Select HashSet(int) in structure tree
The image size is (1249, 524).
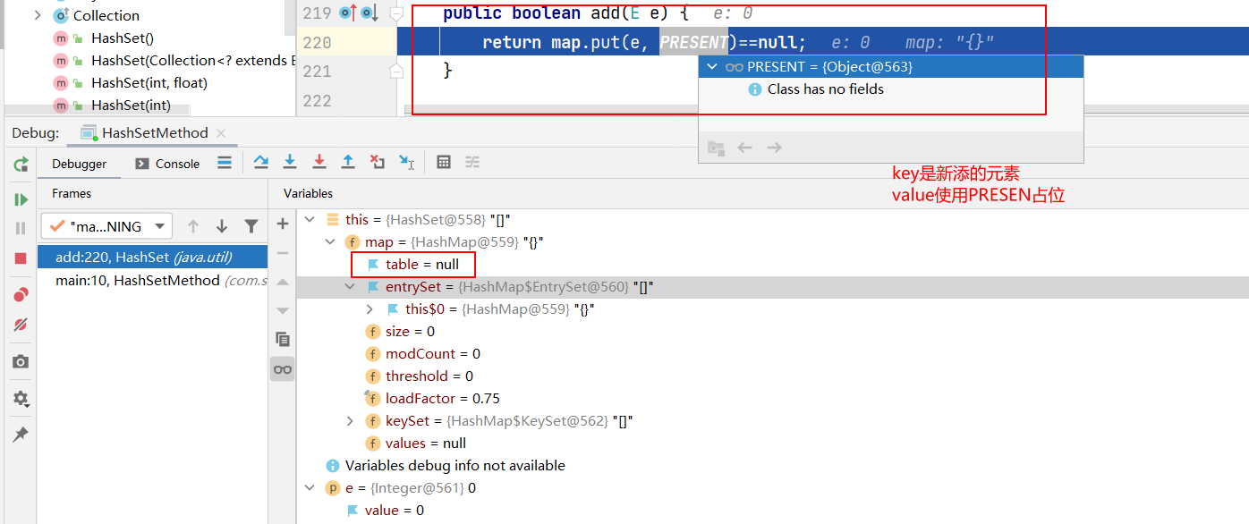(131, 105)
